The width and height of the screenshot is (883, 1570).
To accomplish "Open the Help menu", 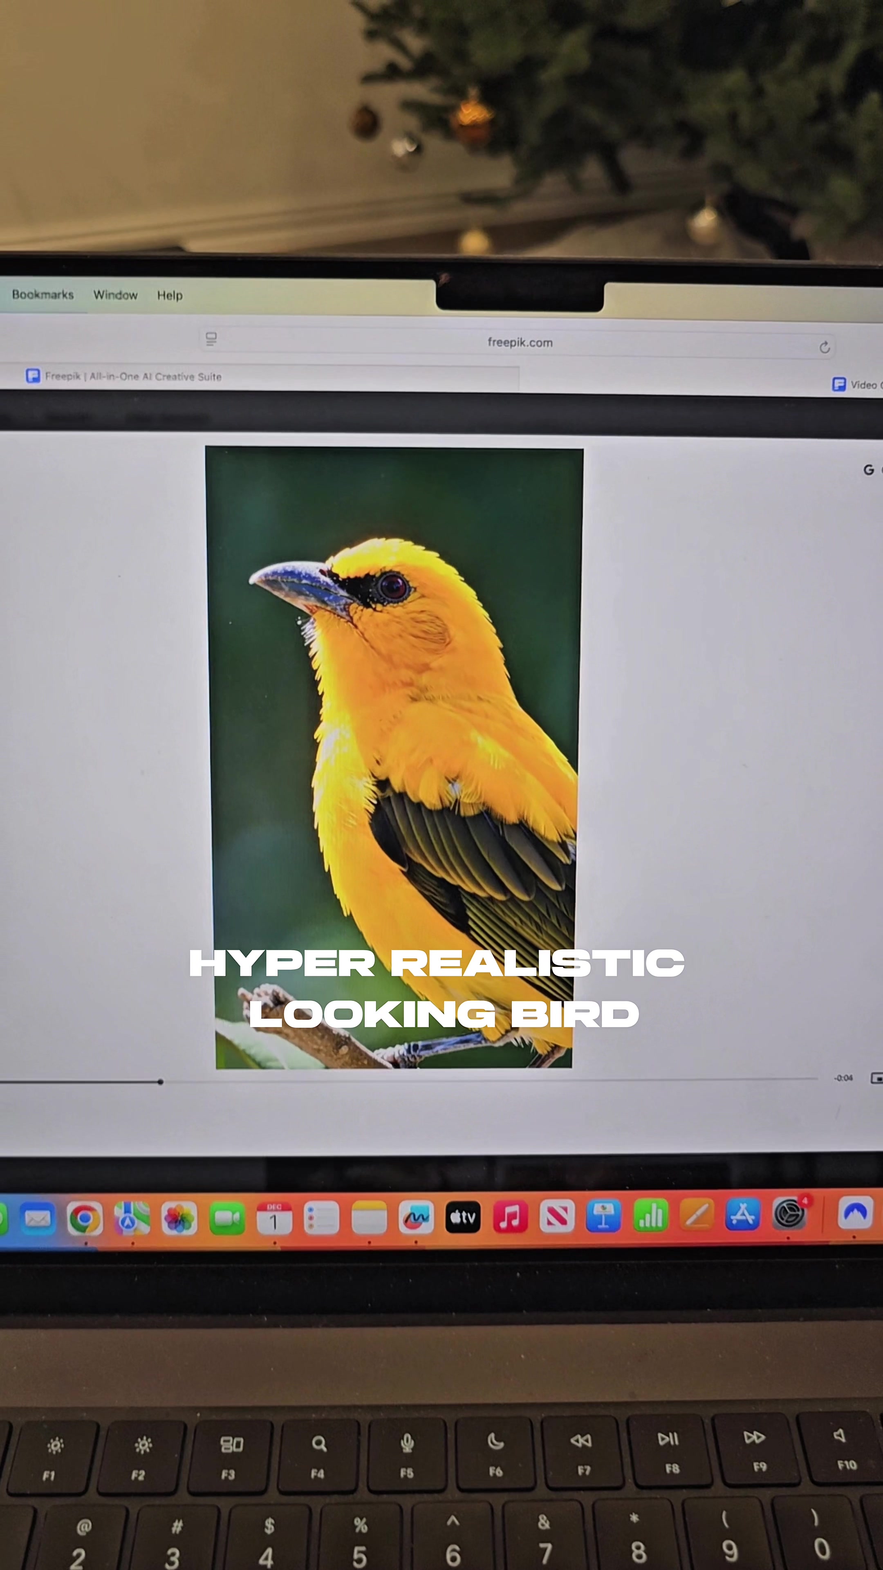I will point(169,296).
